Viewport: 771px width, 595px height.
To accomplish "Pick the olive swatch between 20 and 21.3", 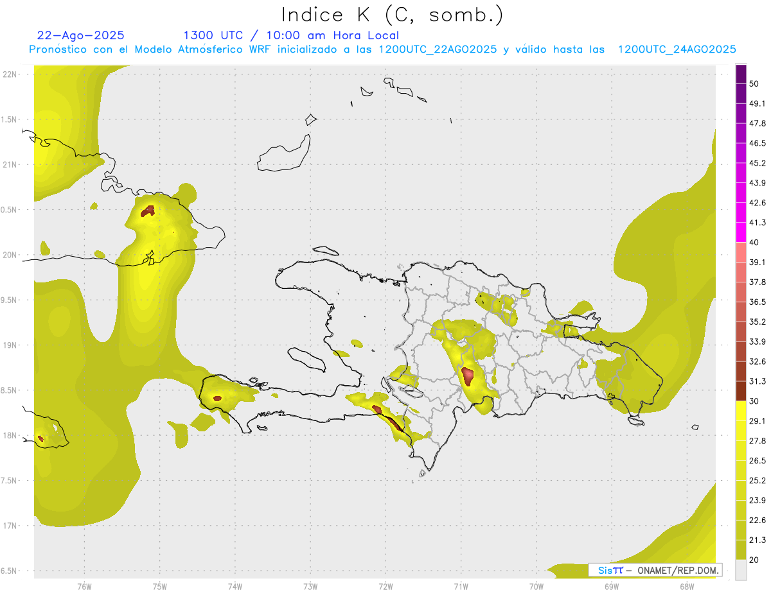I will coord(741,549).
